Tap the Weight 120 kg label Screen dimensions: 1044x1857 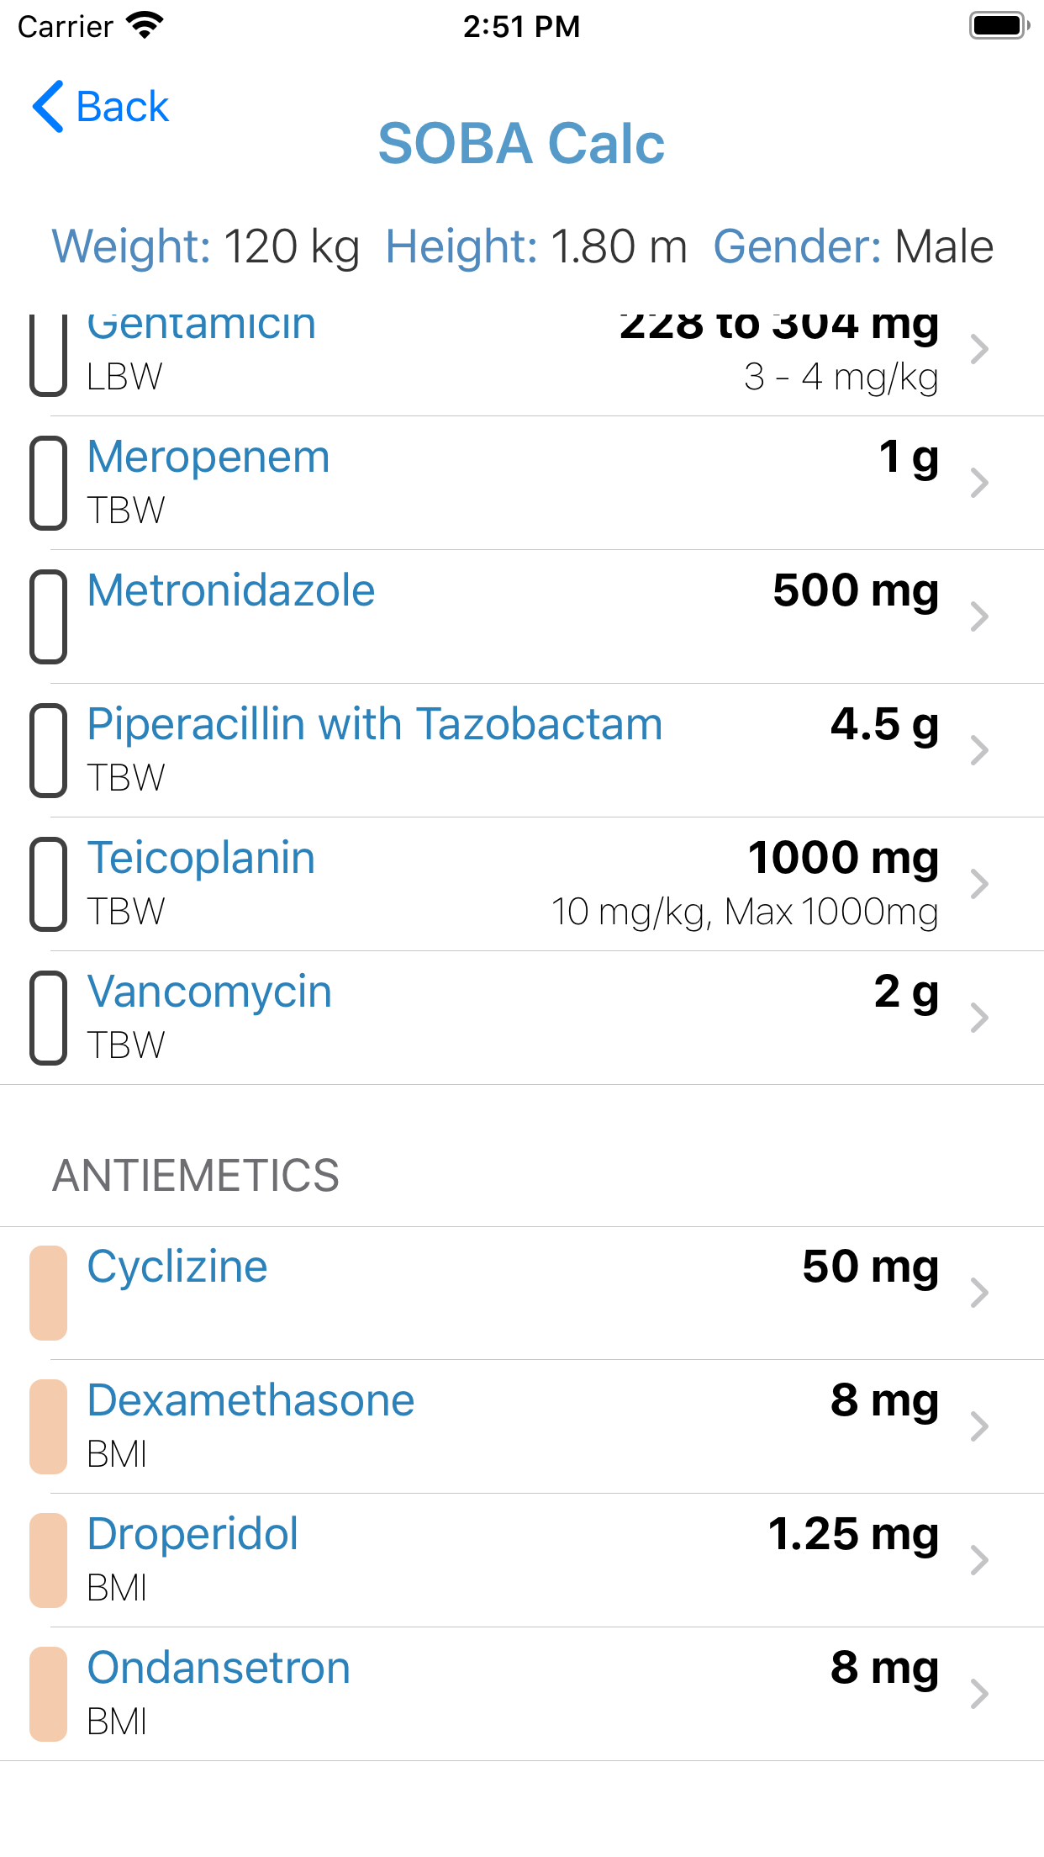[x=206, y=246]
